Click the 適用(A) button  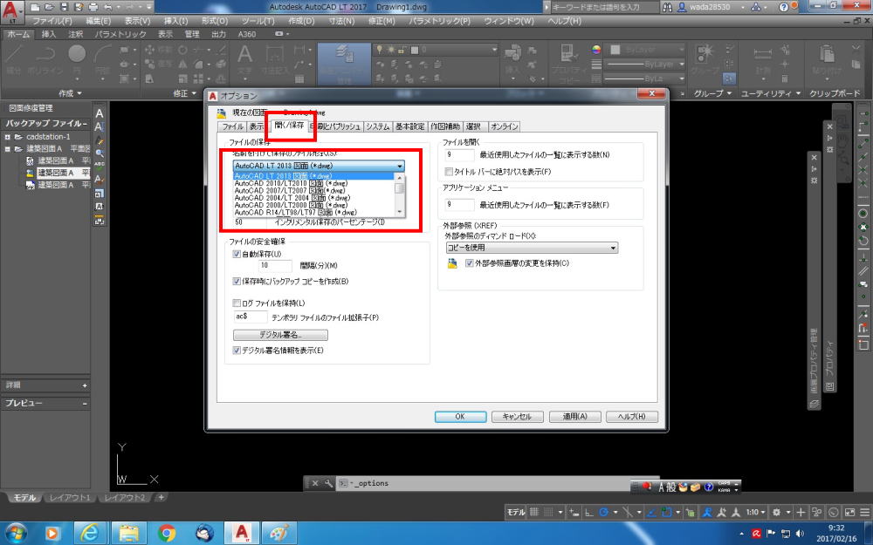574,417
